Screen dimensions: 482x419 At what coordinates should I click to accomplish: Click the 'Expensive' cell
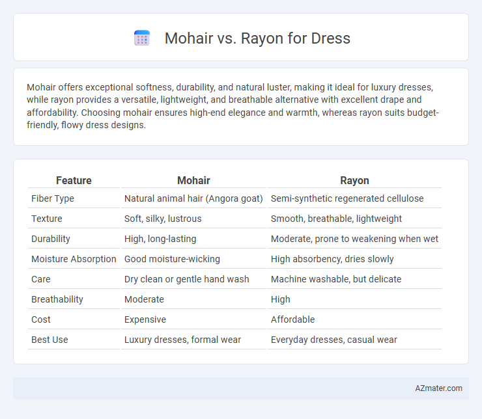(x=145, y=319)
